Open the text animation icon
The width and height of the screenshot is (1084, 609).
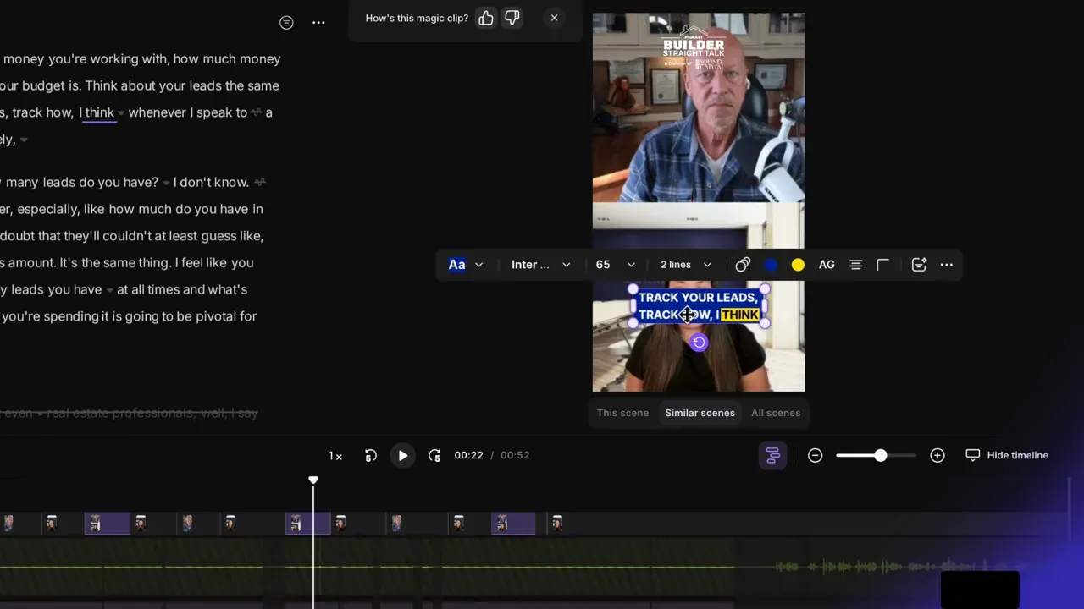pos(919,264)
